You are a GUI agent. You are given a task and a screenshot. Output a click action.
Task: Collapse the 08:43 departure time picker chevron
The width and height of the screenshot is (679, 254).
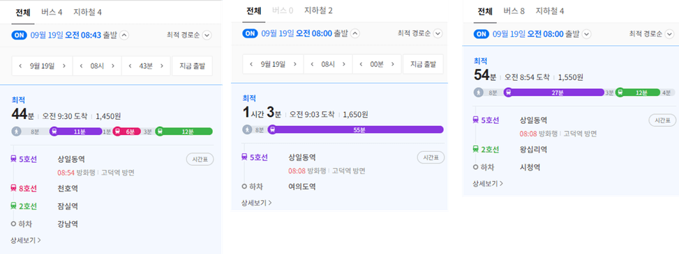(124, 35)
